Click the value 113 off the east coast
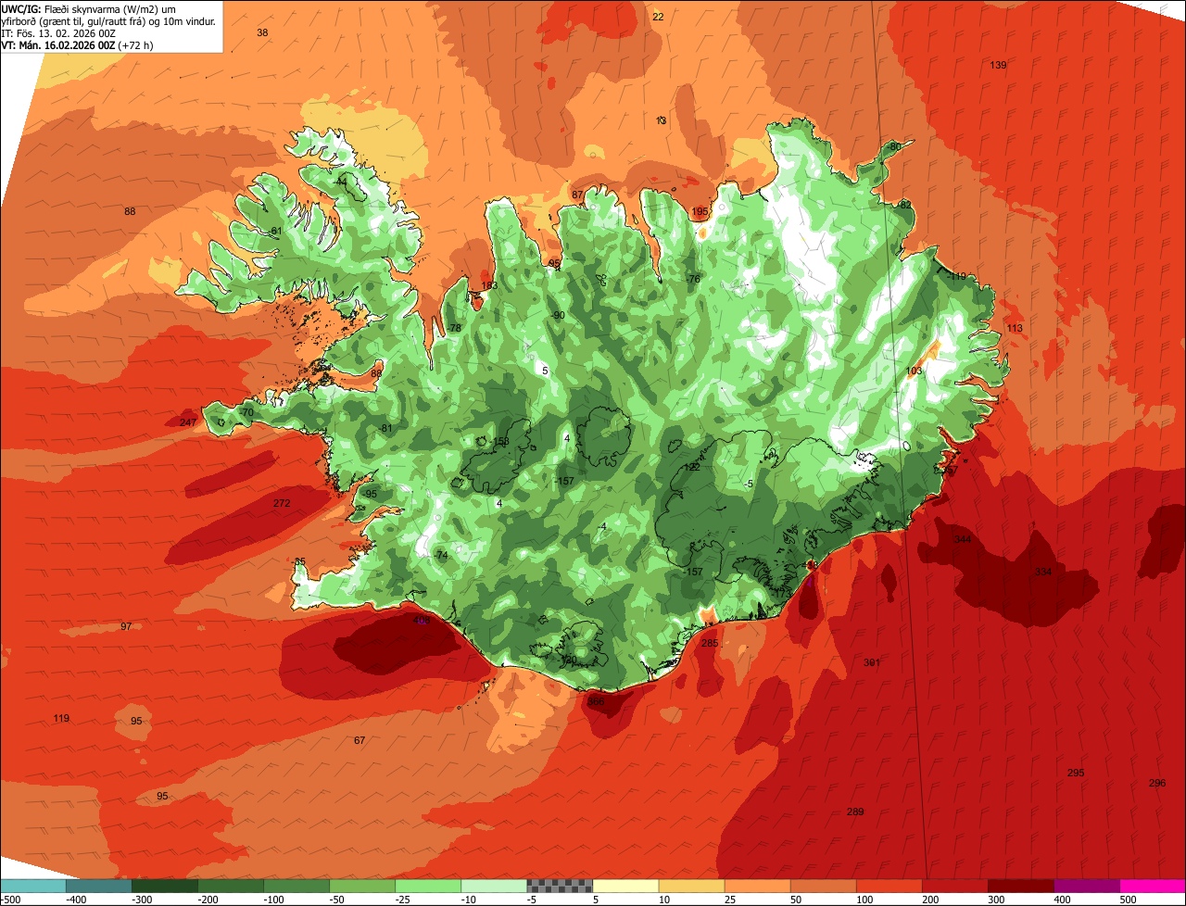This screenshot has width=1186, height=906. (1015, 328)
